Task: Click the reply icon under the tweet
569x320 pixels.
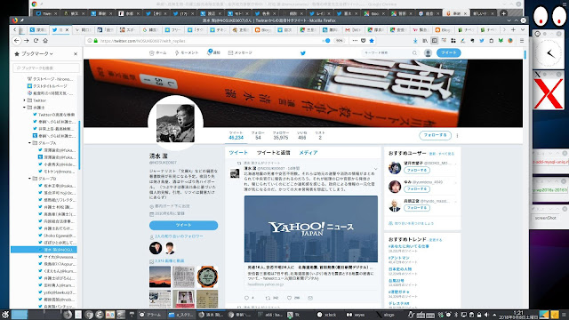Action: point(247,298)
